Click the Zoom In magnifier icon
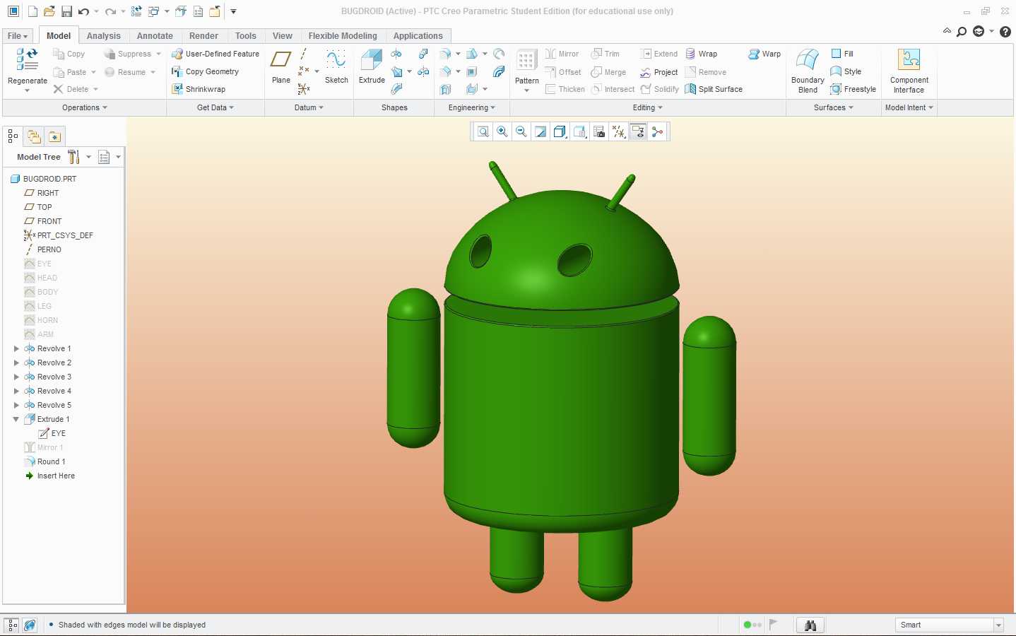 click(x=502, y=131)
